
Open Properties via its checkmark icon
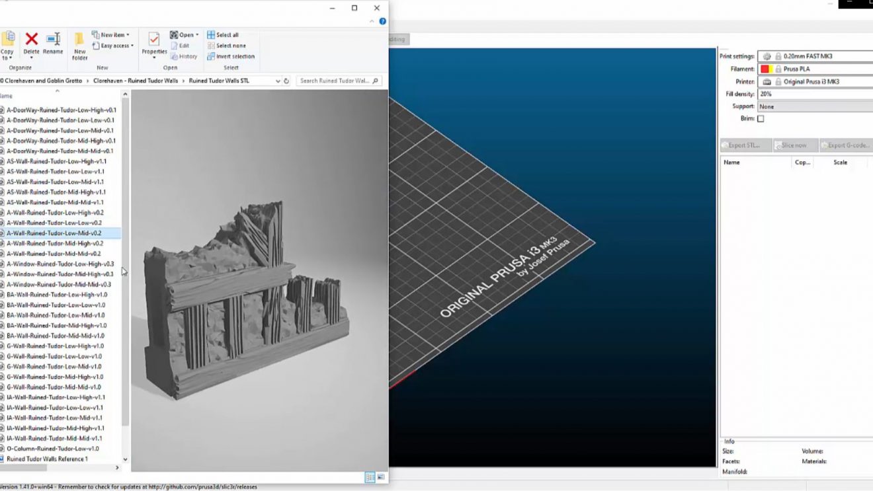click(153, 40)
